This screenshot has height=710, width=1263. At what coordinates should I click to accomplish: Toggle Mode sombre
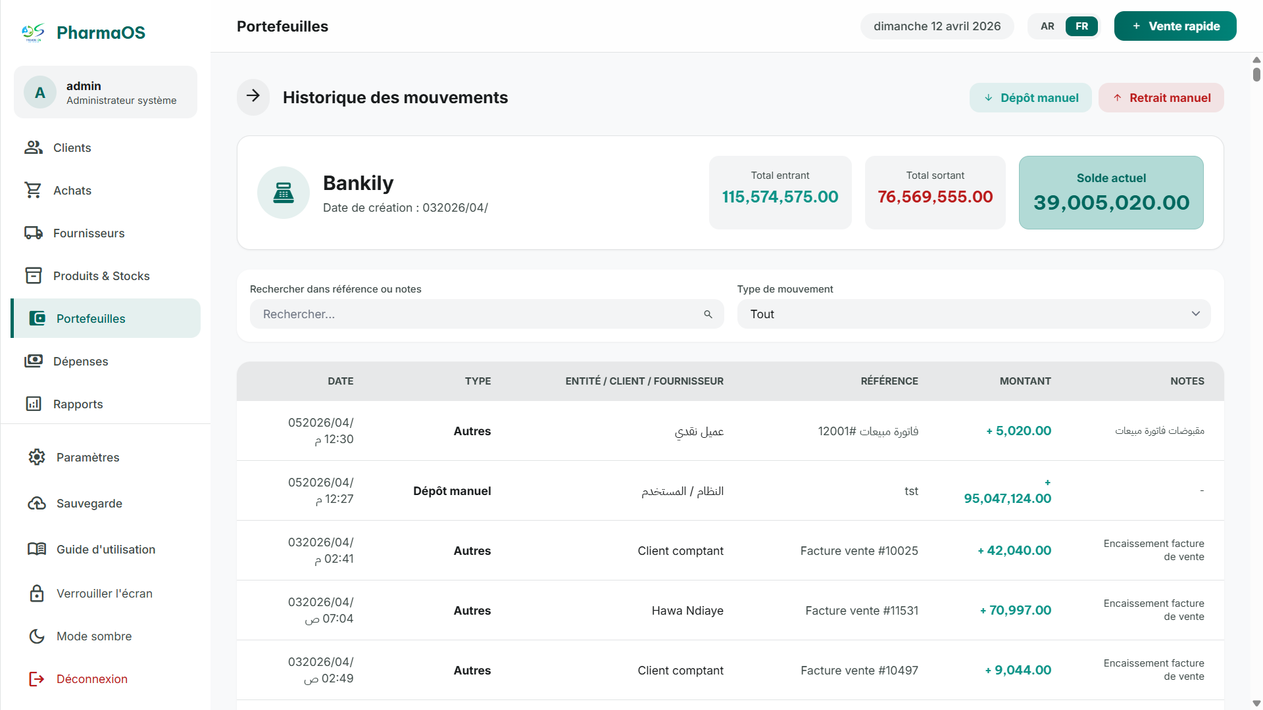pos(93,636)
